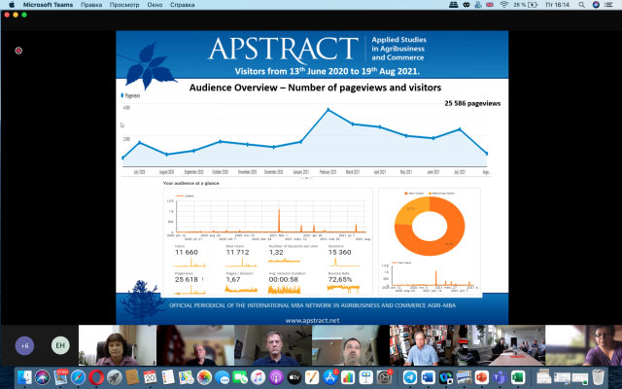Open the Wi-Fi status menu
Viewport: 622px width, 389px height.
click(x=503, y=5)
